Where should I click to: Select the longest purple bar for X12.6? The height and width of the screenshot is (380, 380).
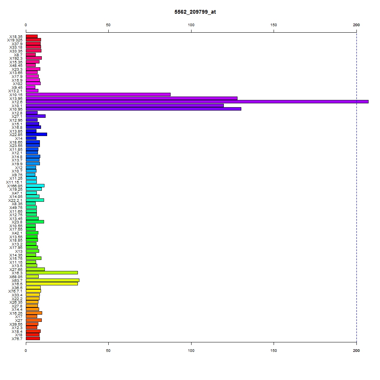click(197, 102)
